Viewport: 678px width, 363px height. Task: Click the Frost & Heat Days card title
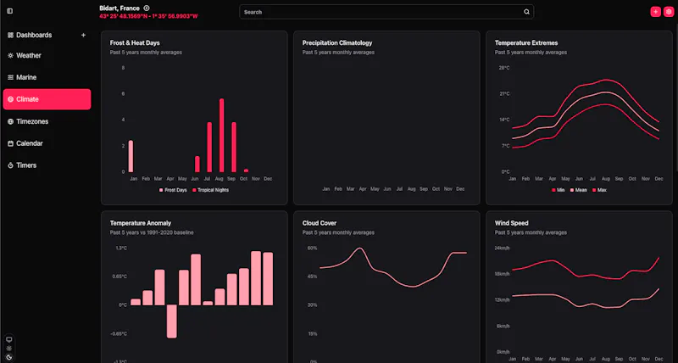pos(135,43)
